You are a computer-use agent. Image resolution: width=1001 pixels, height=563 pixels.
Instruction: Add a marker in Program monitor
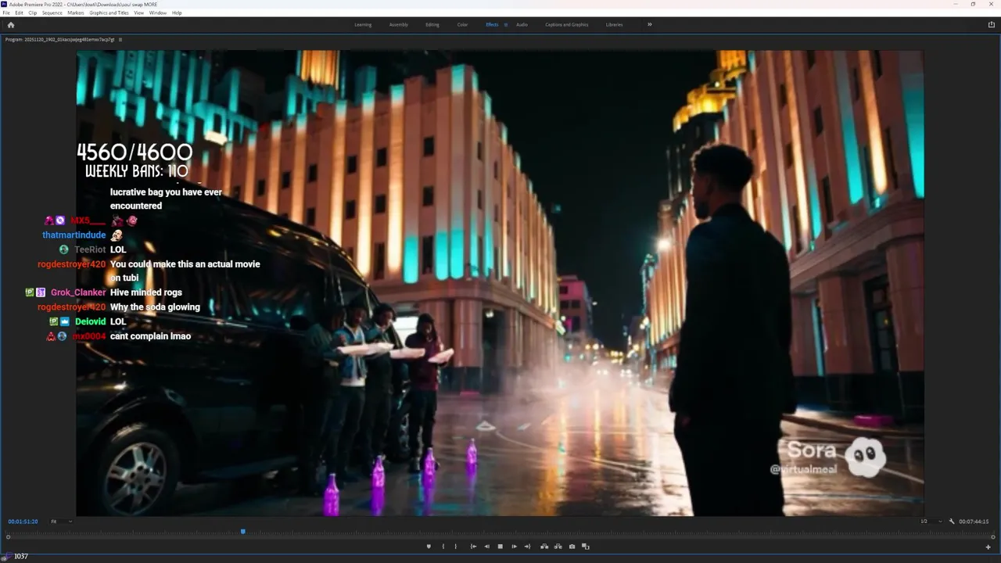click(429, 547)
